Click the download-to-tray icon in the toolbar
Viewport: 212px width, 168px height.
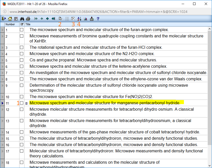coord(92,19)
